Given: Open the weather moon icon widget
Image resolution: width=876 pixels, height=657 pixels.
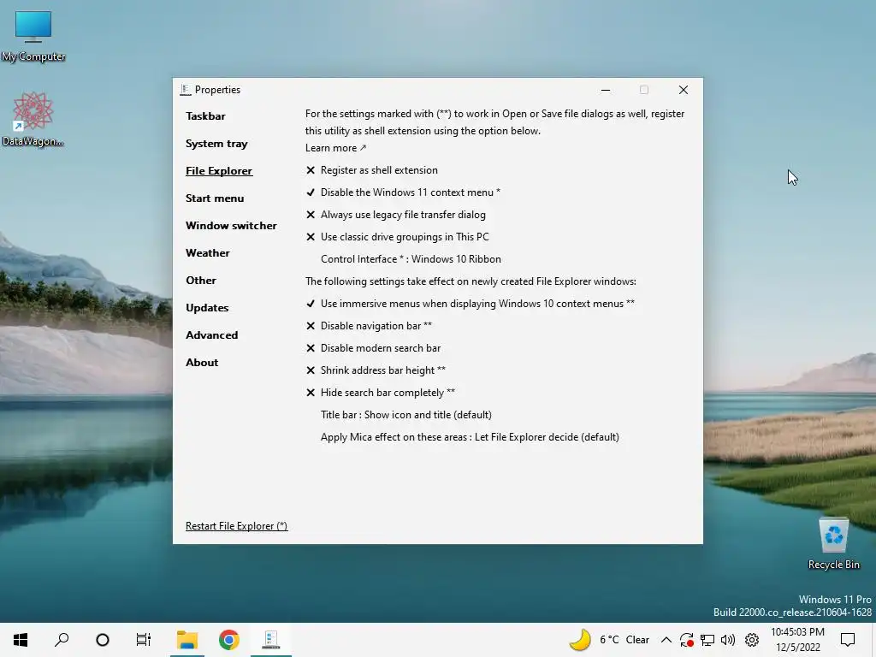Looking at the screenshot, I should 580,640.
